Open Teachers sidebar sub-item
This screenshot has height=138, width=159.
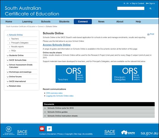[15, 39]
